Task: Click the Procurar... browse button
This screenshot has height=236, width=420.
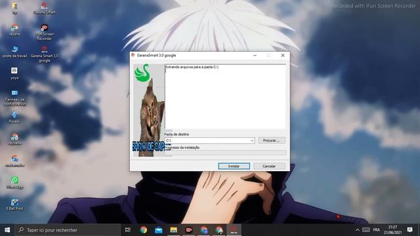Action: point(271,140)
